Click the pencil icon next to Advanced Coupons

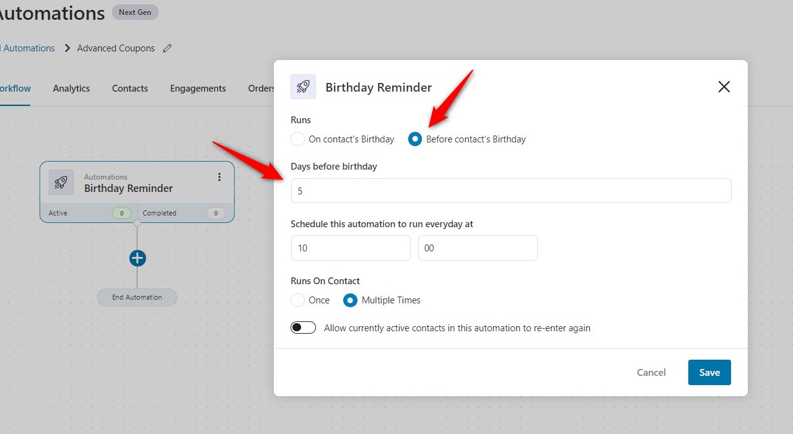[x=167, y=48]
